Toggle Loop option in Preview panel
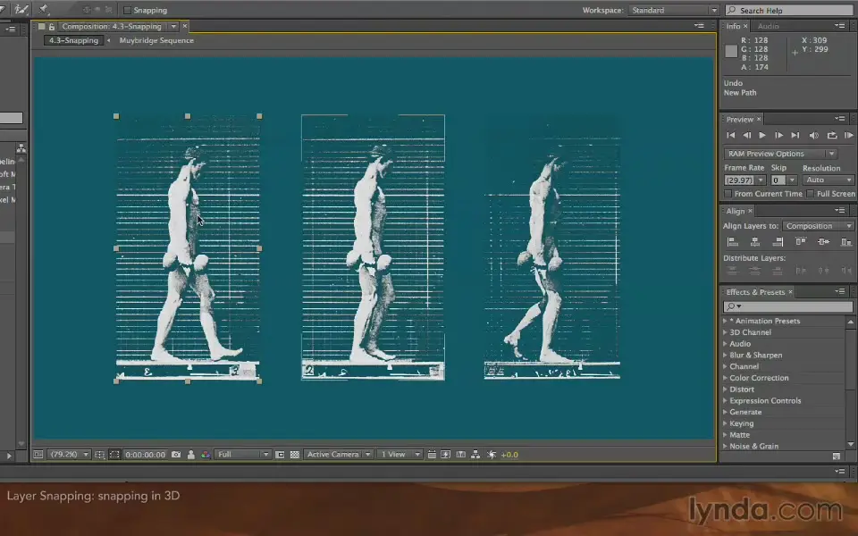 tap(832, 135)
